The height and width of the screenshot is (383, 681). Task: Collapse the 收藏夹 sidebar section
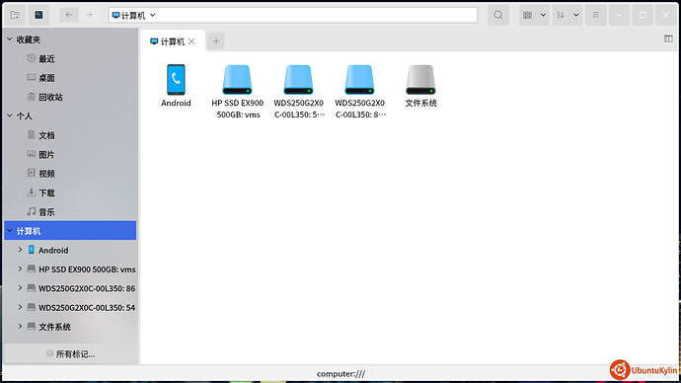click(10, 39)
